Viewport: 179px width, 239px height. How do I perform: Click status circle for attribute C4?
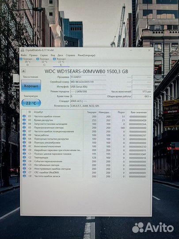pos(24,161)
